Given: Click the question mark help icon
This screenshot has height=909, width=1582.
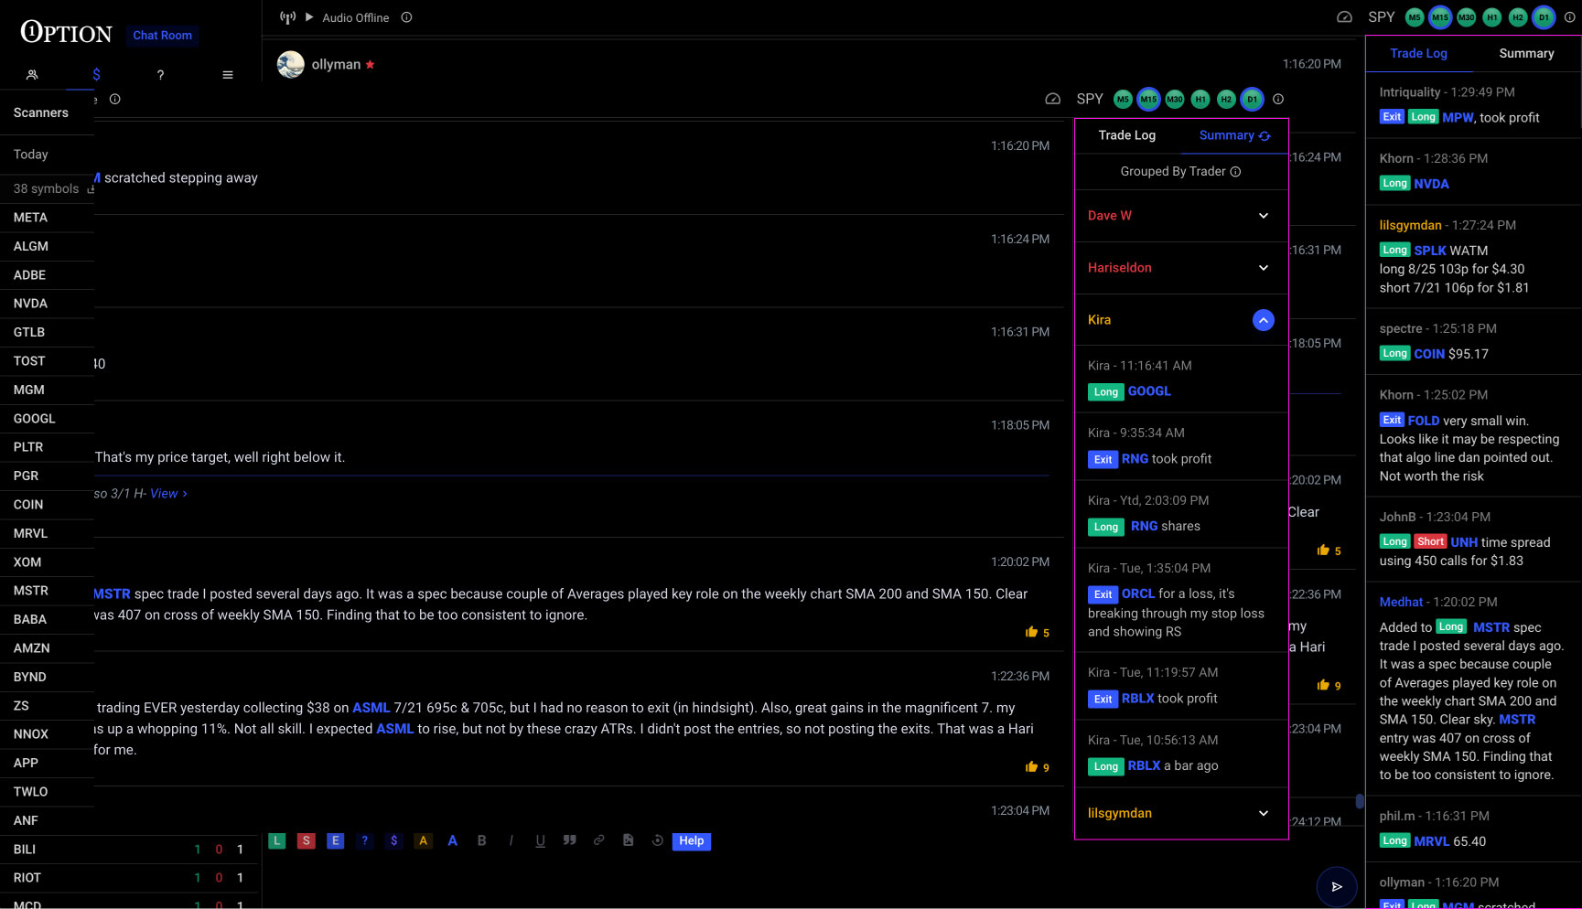Looking at the screenshot, I should click(160, 75).
